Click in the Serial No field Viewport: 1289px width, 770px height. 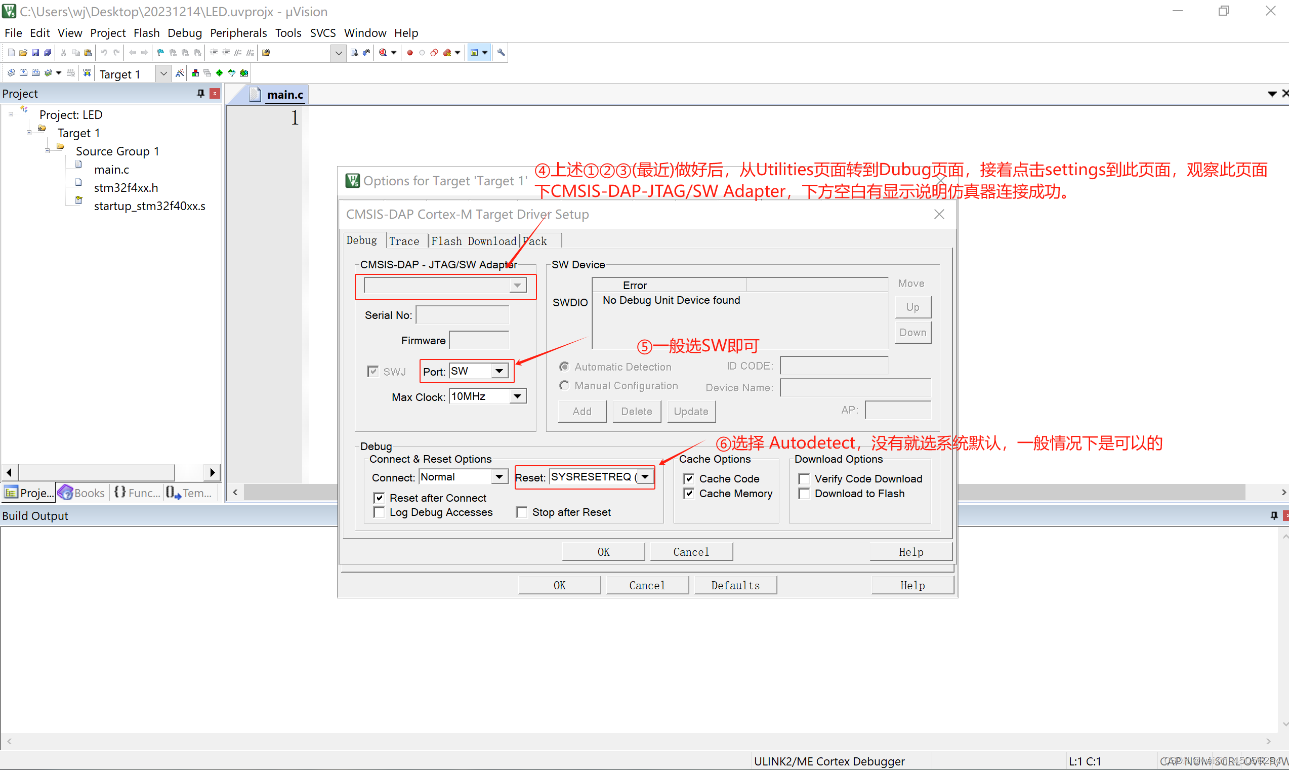pos(462,315)
